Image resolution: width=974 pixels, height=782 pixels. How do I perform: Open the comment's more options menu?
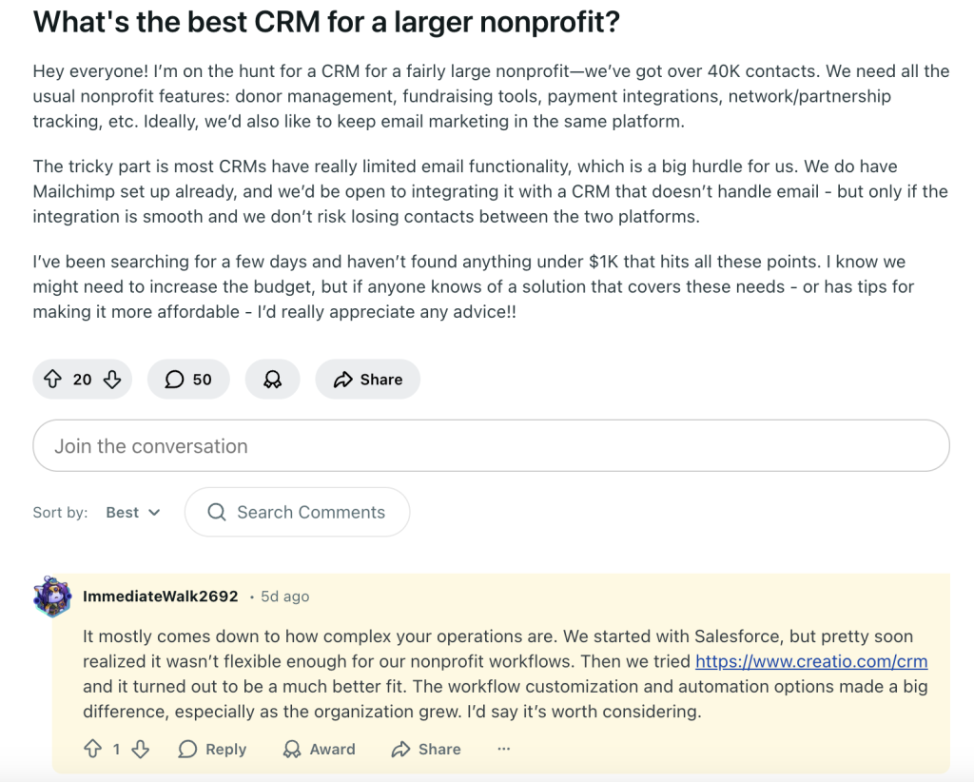click(503, 750)
